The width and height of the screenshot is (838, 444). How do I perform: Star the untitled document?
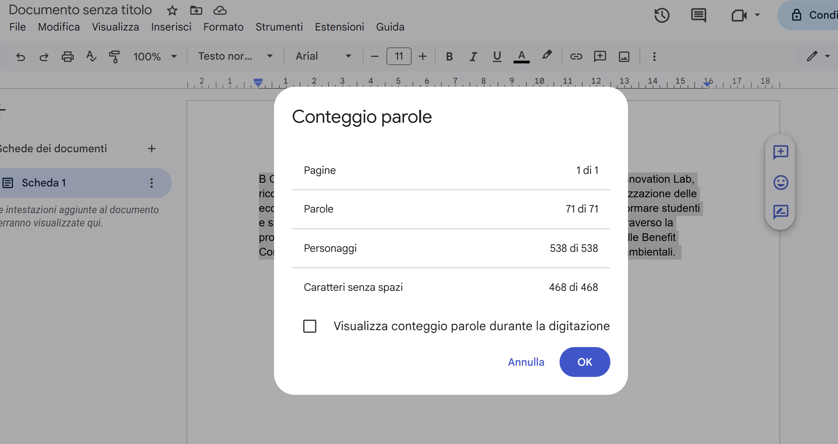click(x=172, y=11)
